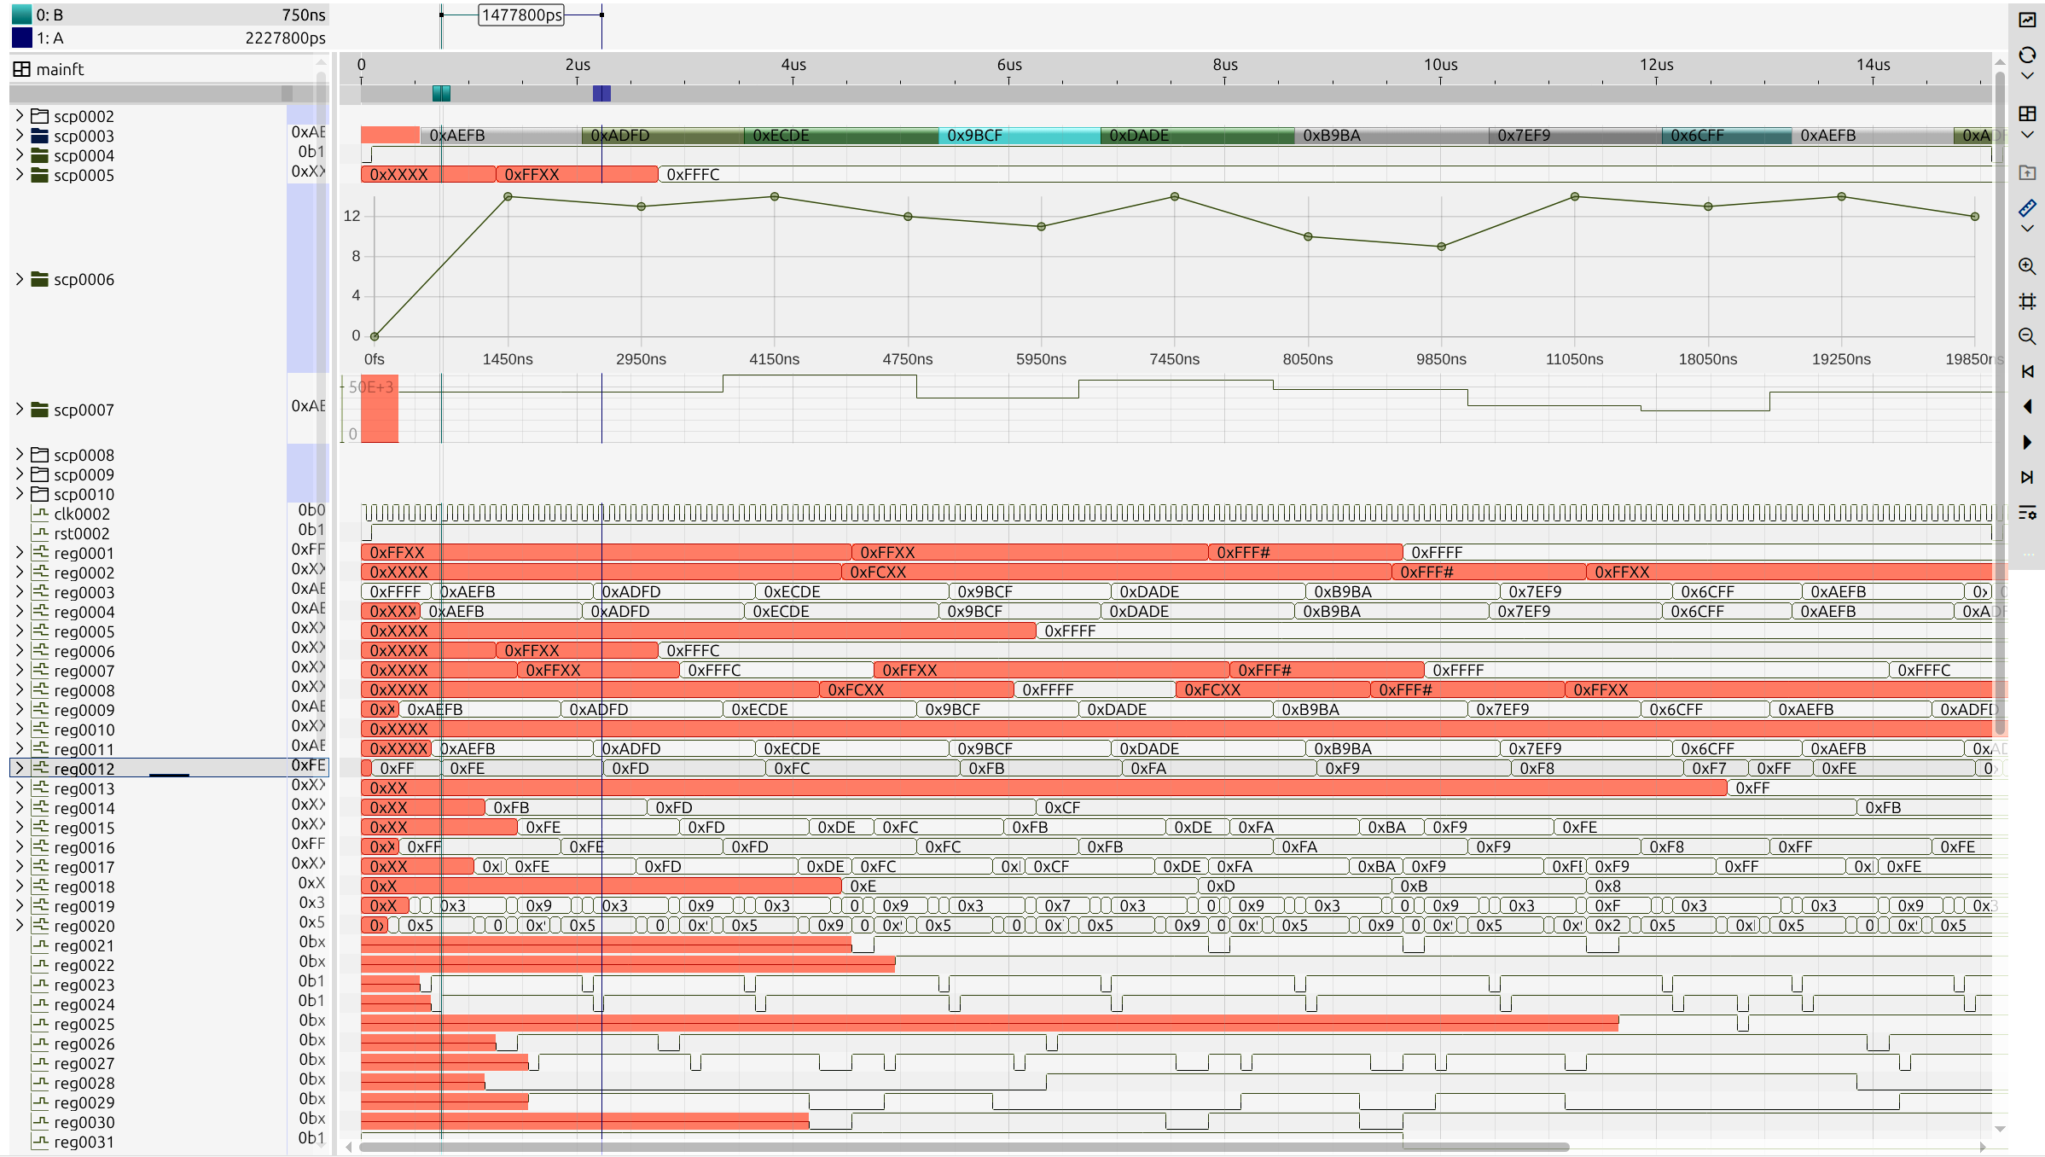Click the layout grid icon in toolbar
Screen dimensions: 2045x1157
tap(2027, 113)
